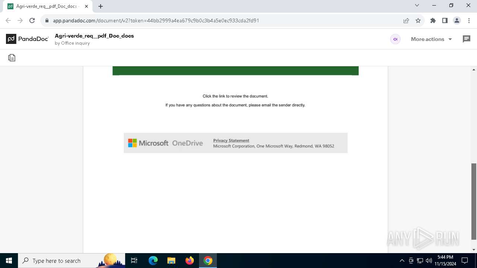The width and height of the screenshot is (477, 268).
Task: Click the scrollbar up arrow
Action: (x=474, y=70)
